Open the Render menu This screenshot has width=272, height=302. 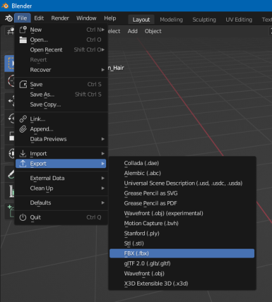[x=60, y=18]
